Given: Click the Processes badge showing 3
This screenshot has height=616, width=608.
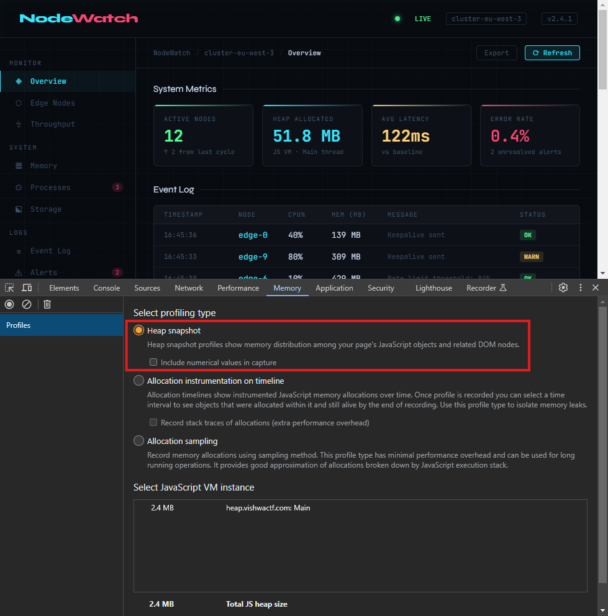Looking at the screenshot, I should click(x=117, y=188).
